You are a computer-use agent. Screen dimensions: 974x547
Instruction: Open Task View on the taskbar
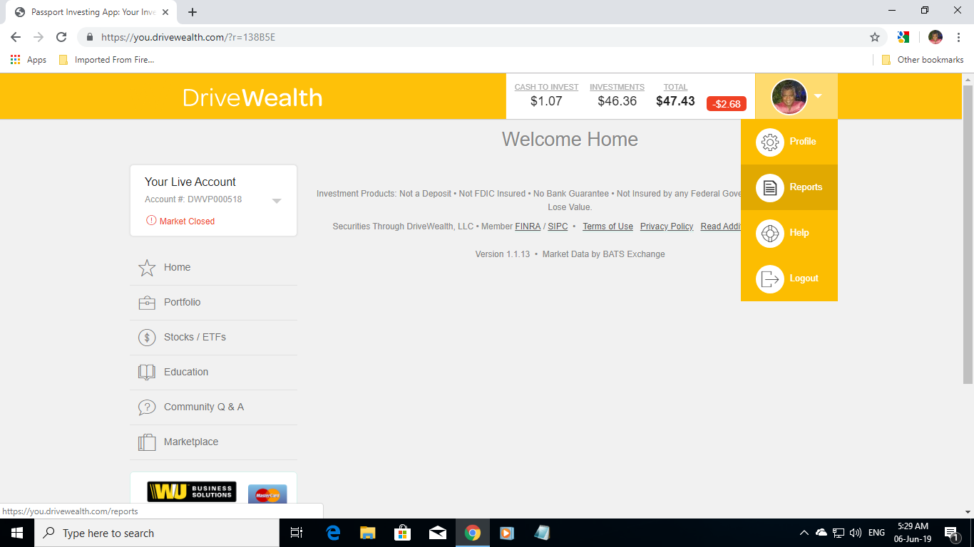pyautogui.click(x=297, y=533)
